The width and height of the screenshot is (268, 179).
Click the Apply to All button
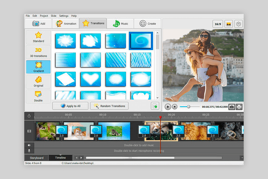tap(70, 106)
